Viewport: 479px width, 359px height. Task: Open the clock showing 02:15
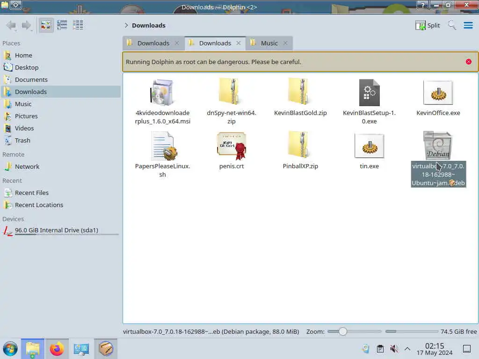(435, 349)
